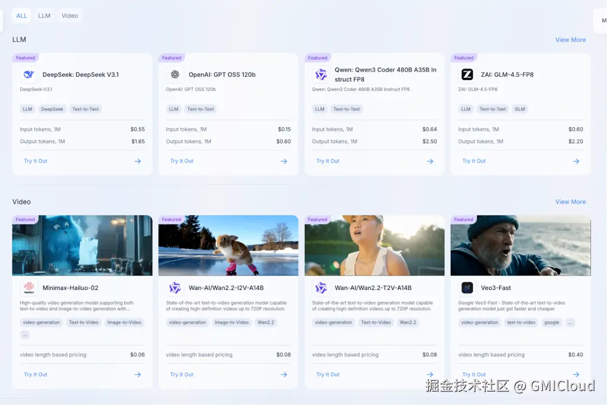Click the google tag on Veo3-Fast card
This screenshot has height=405, width=607.
click(x=552, y=323)
